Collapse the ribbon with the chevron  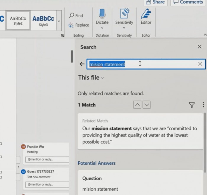tap(205, 35)
